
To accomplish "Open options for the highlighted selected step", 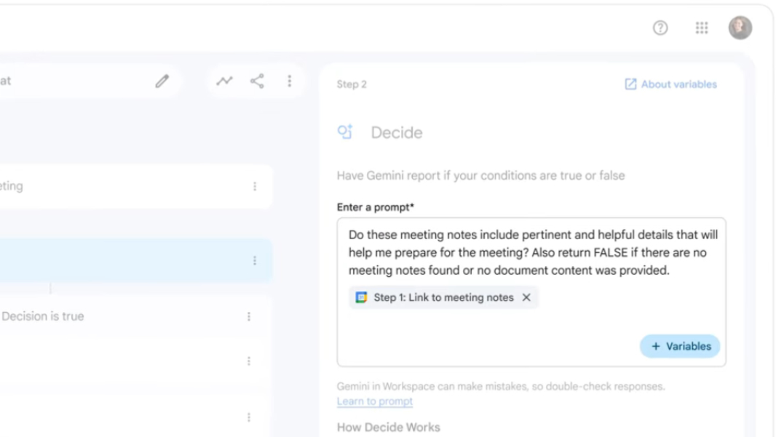I will click(255, 260).
